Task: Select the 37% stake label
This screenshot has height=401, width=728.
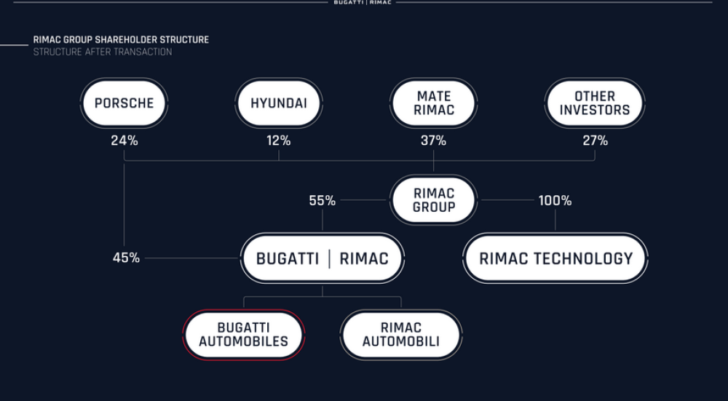Action: [x=434, y=141]
